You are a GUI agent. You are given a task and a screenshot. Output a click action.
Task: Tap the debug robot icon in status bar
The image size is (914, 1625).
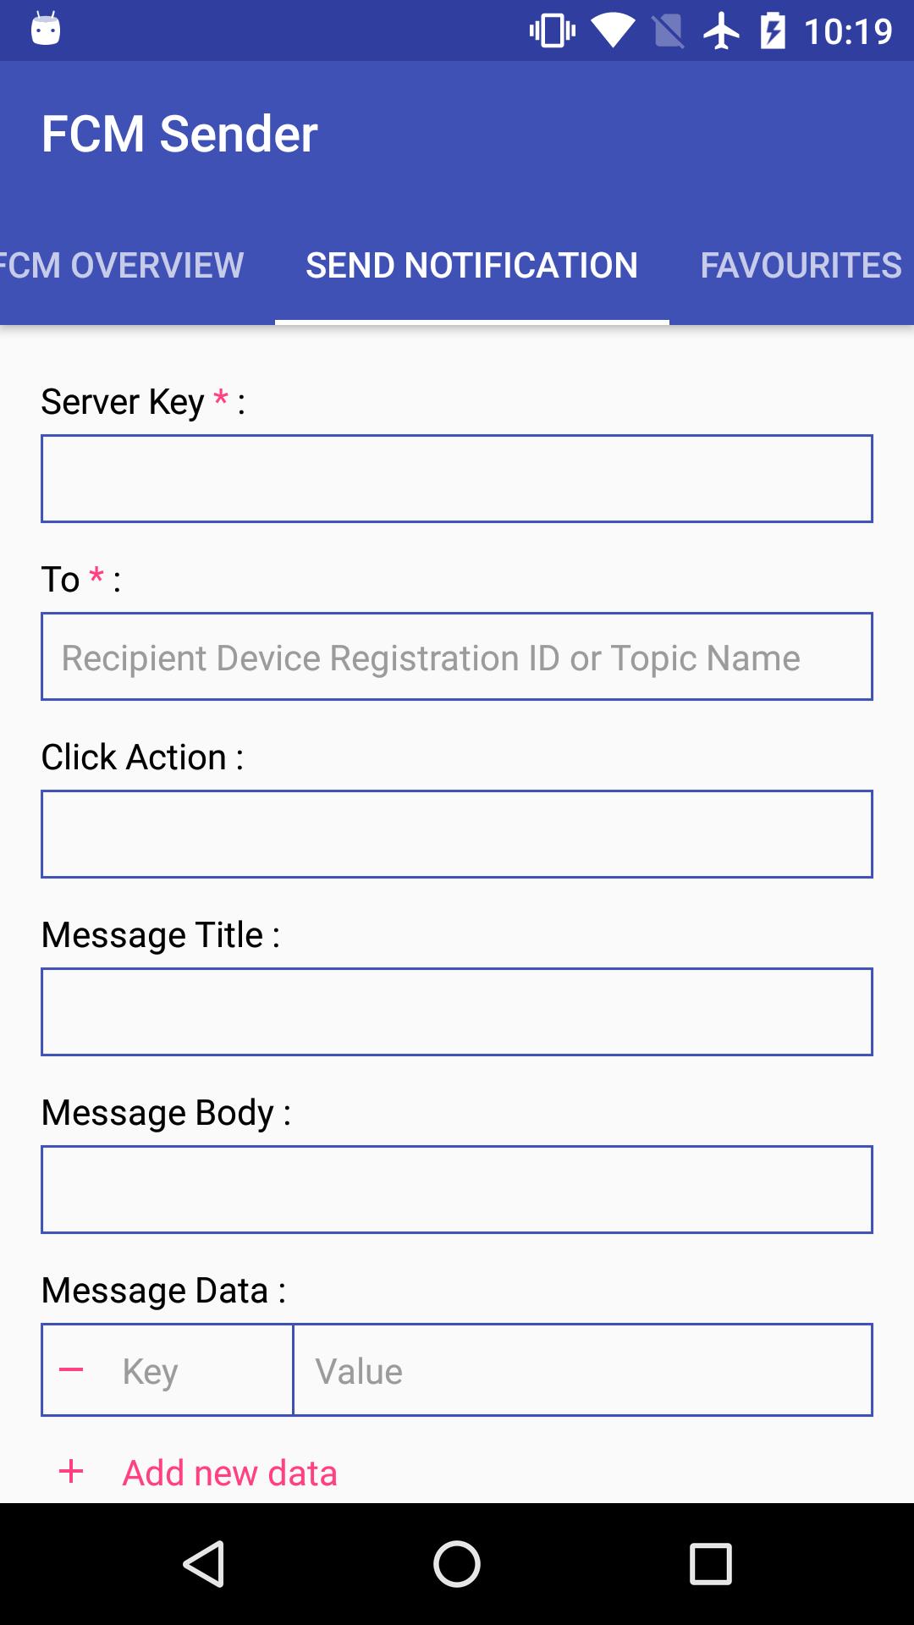click(x=46, y=30)
